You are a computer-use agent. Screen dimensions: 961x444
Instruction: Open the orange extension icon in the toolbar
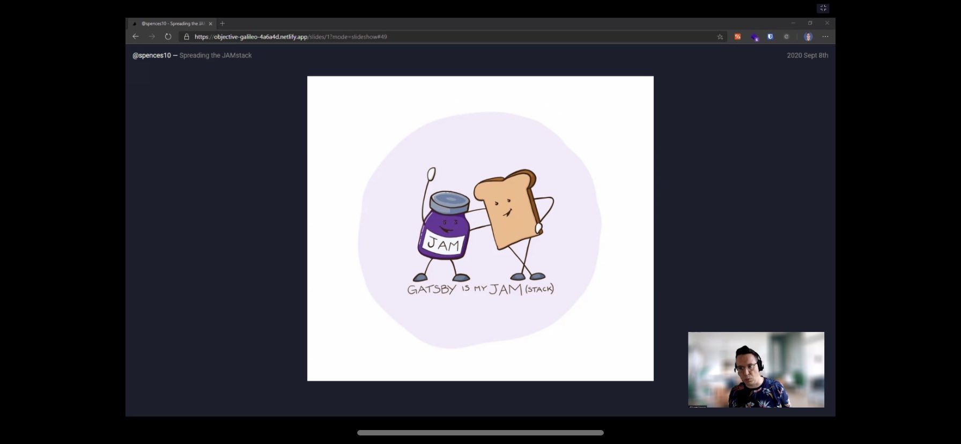[x=738, y=36]
